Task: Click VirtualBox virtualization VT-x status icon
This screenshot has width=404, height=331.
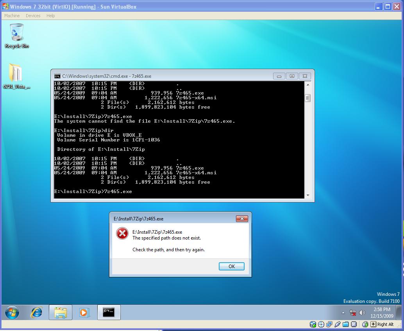Action: click(x=354, y=324)
